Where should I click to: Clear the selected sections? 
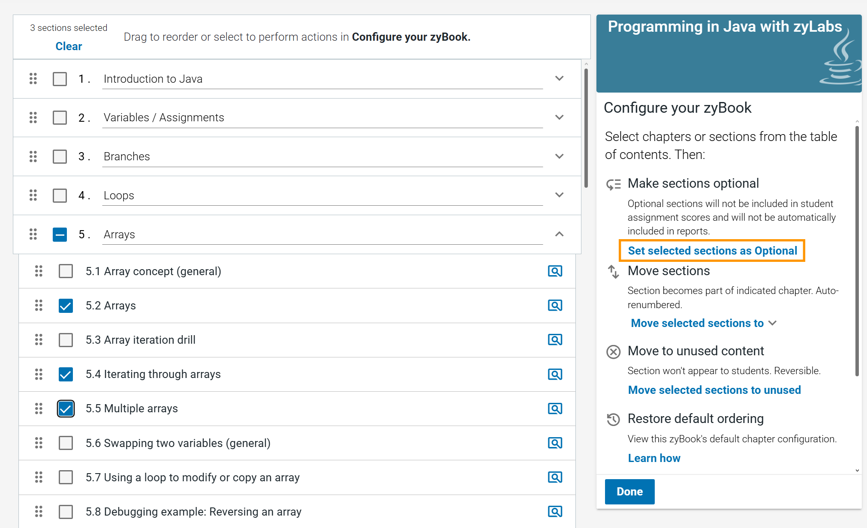[69, 46]
